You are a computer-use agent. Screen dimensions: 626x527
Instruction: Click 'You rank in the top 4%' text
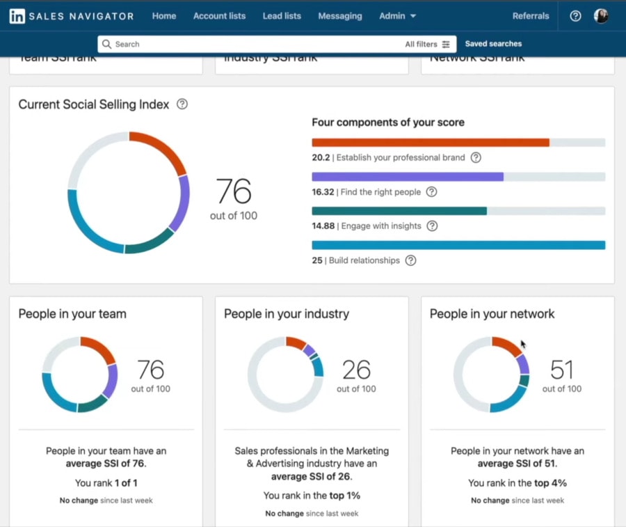(517, 483)
